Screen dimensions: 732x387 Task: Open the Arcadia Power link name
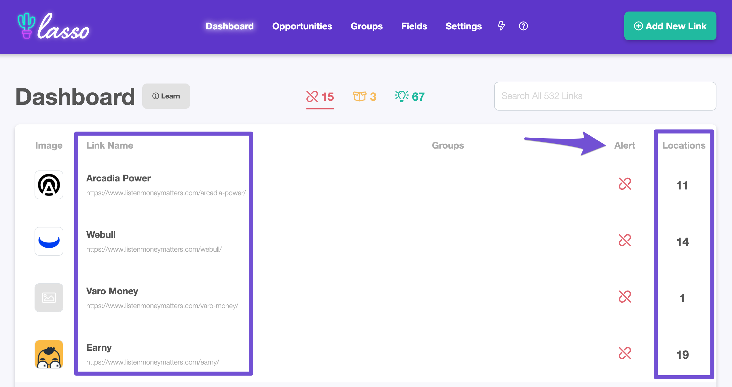[118, 178]
